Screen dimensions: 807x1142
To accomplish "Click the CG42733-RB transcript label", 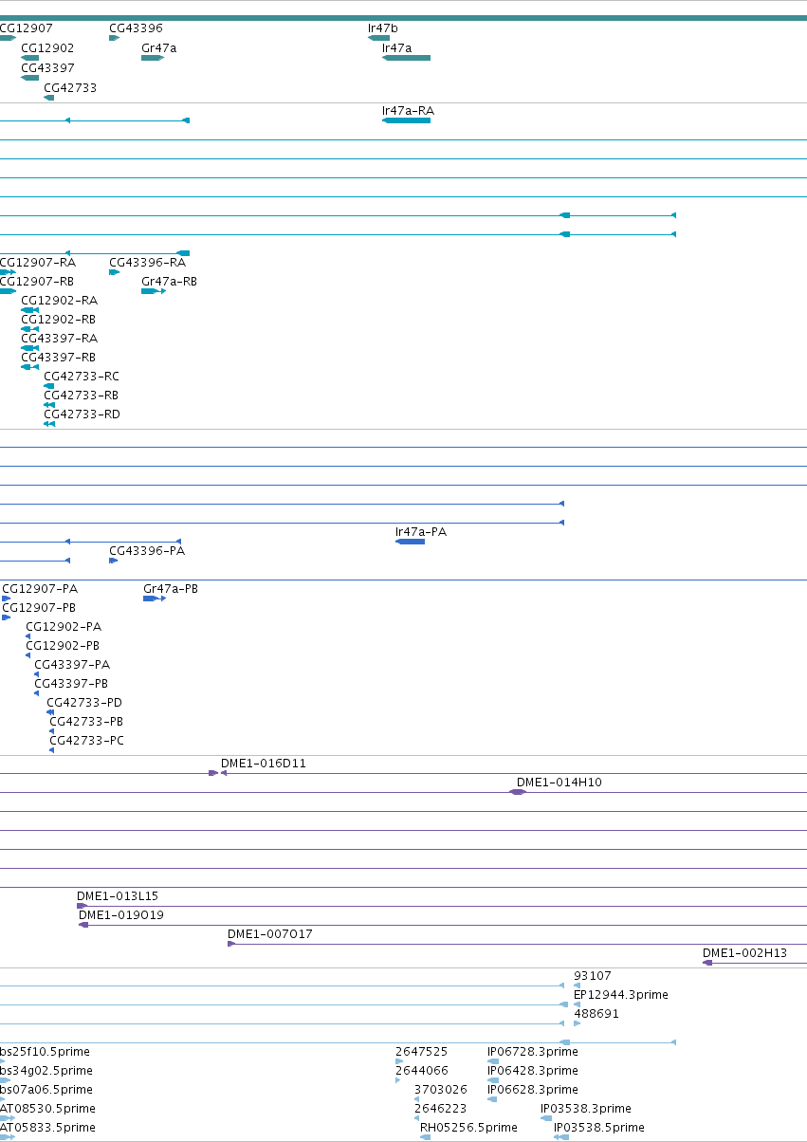I will point(81,395).
